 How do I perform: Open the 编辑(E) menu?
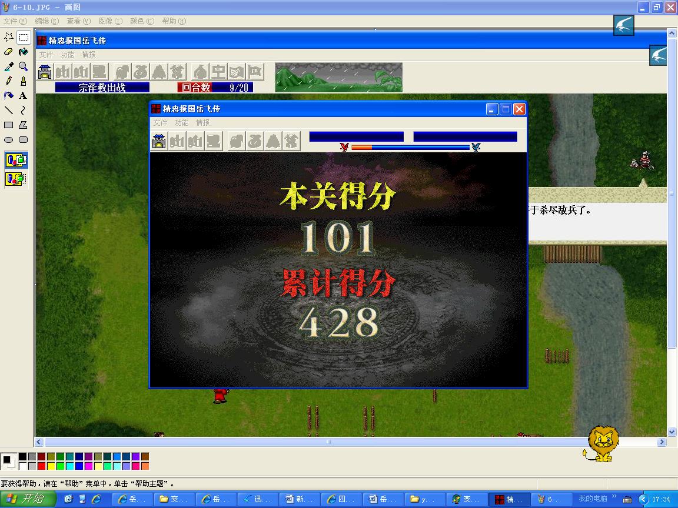(46, 21)
